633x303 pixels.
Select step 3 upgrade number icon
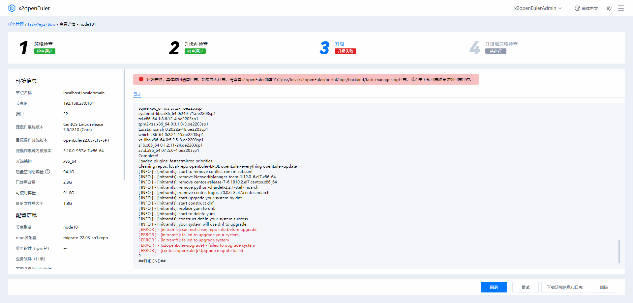[x=324, y=48]
